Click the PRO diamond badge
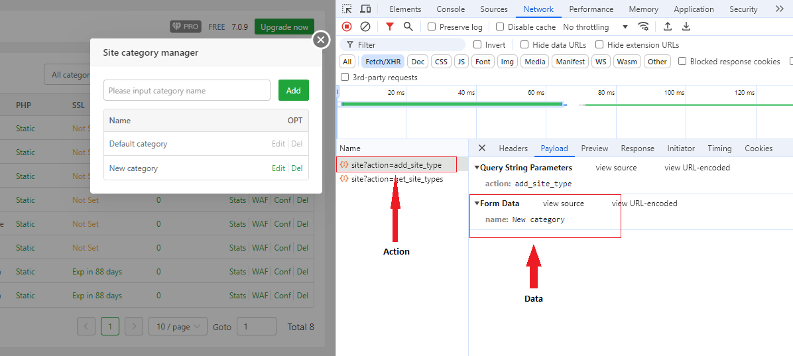 click(x=186, y=27)
